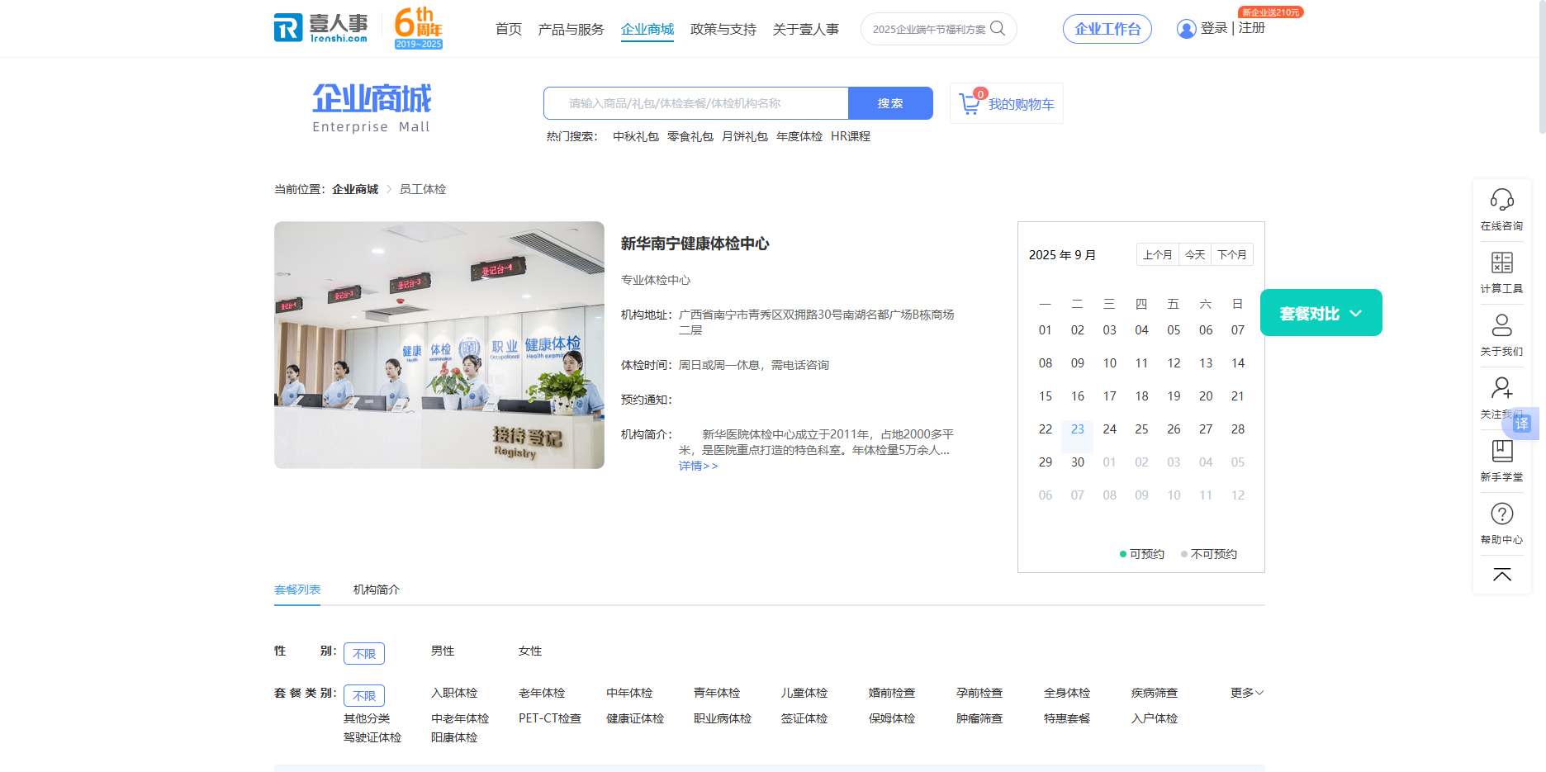The width and height of the screenshot is (1546, 772).
Task: Click 企业商城 breadcrumb link
Action: pyautogui.click(x=355, y=189)
